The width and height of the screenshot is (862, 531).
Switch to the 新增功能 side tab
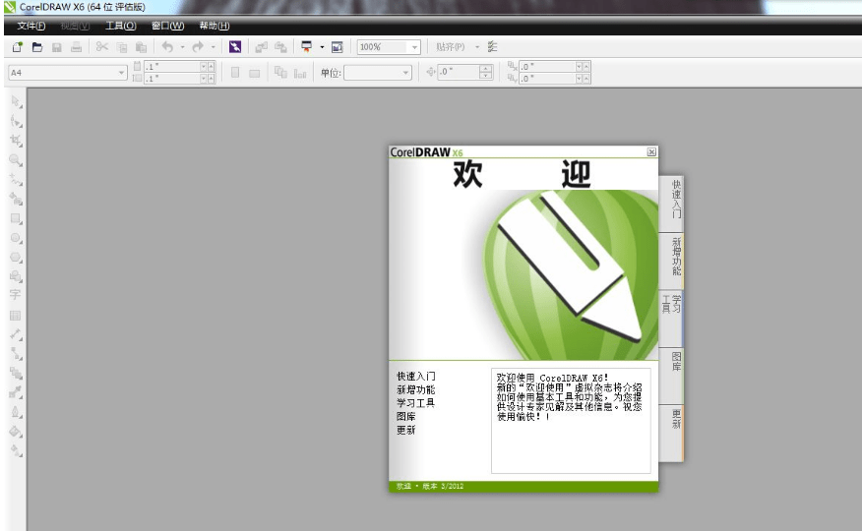[676, 256]
